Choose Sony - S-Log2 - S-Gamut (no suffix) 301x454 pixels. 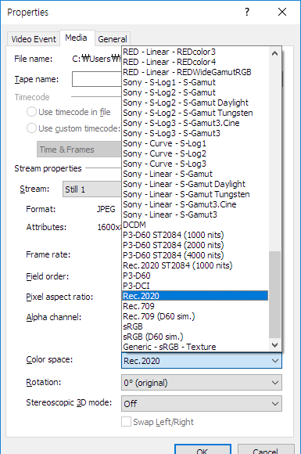(x=195, y=92)
